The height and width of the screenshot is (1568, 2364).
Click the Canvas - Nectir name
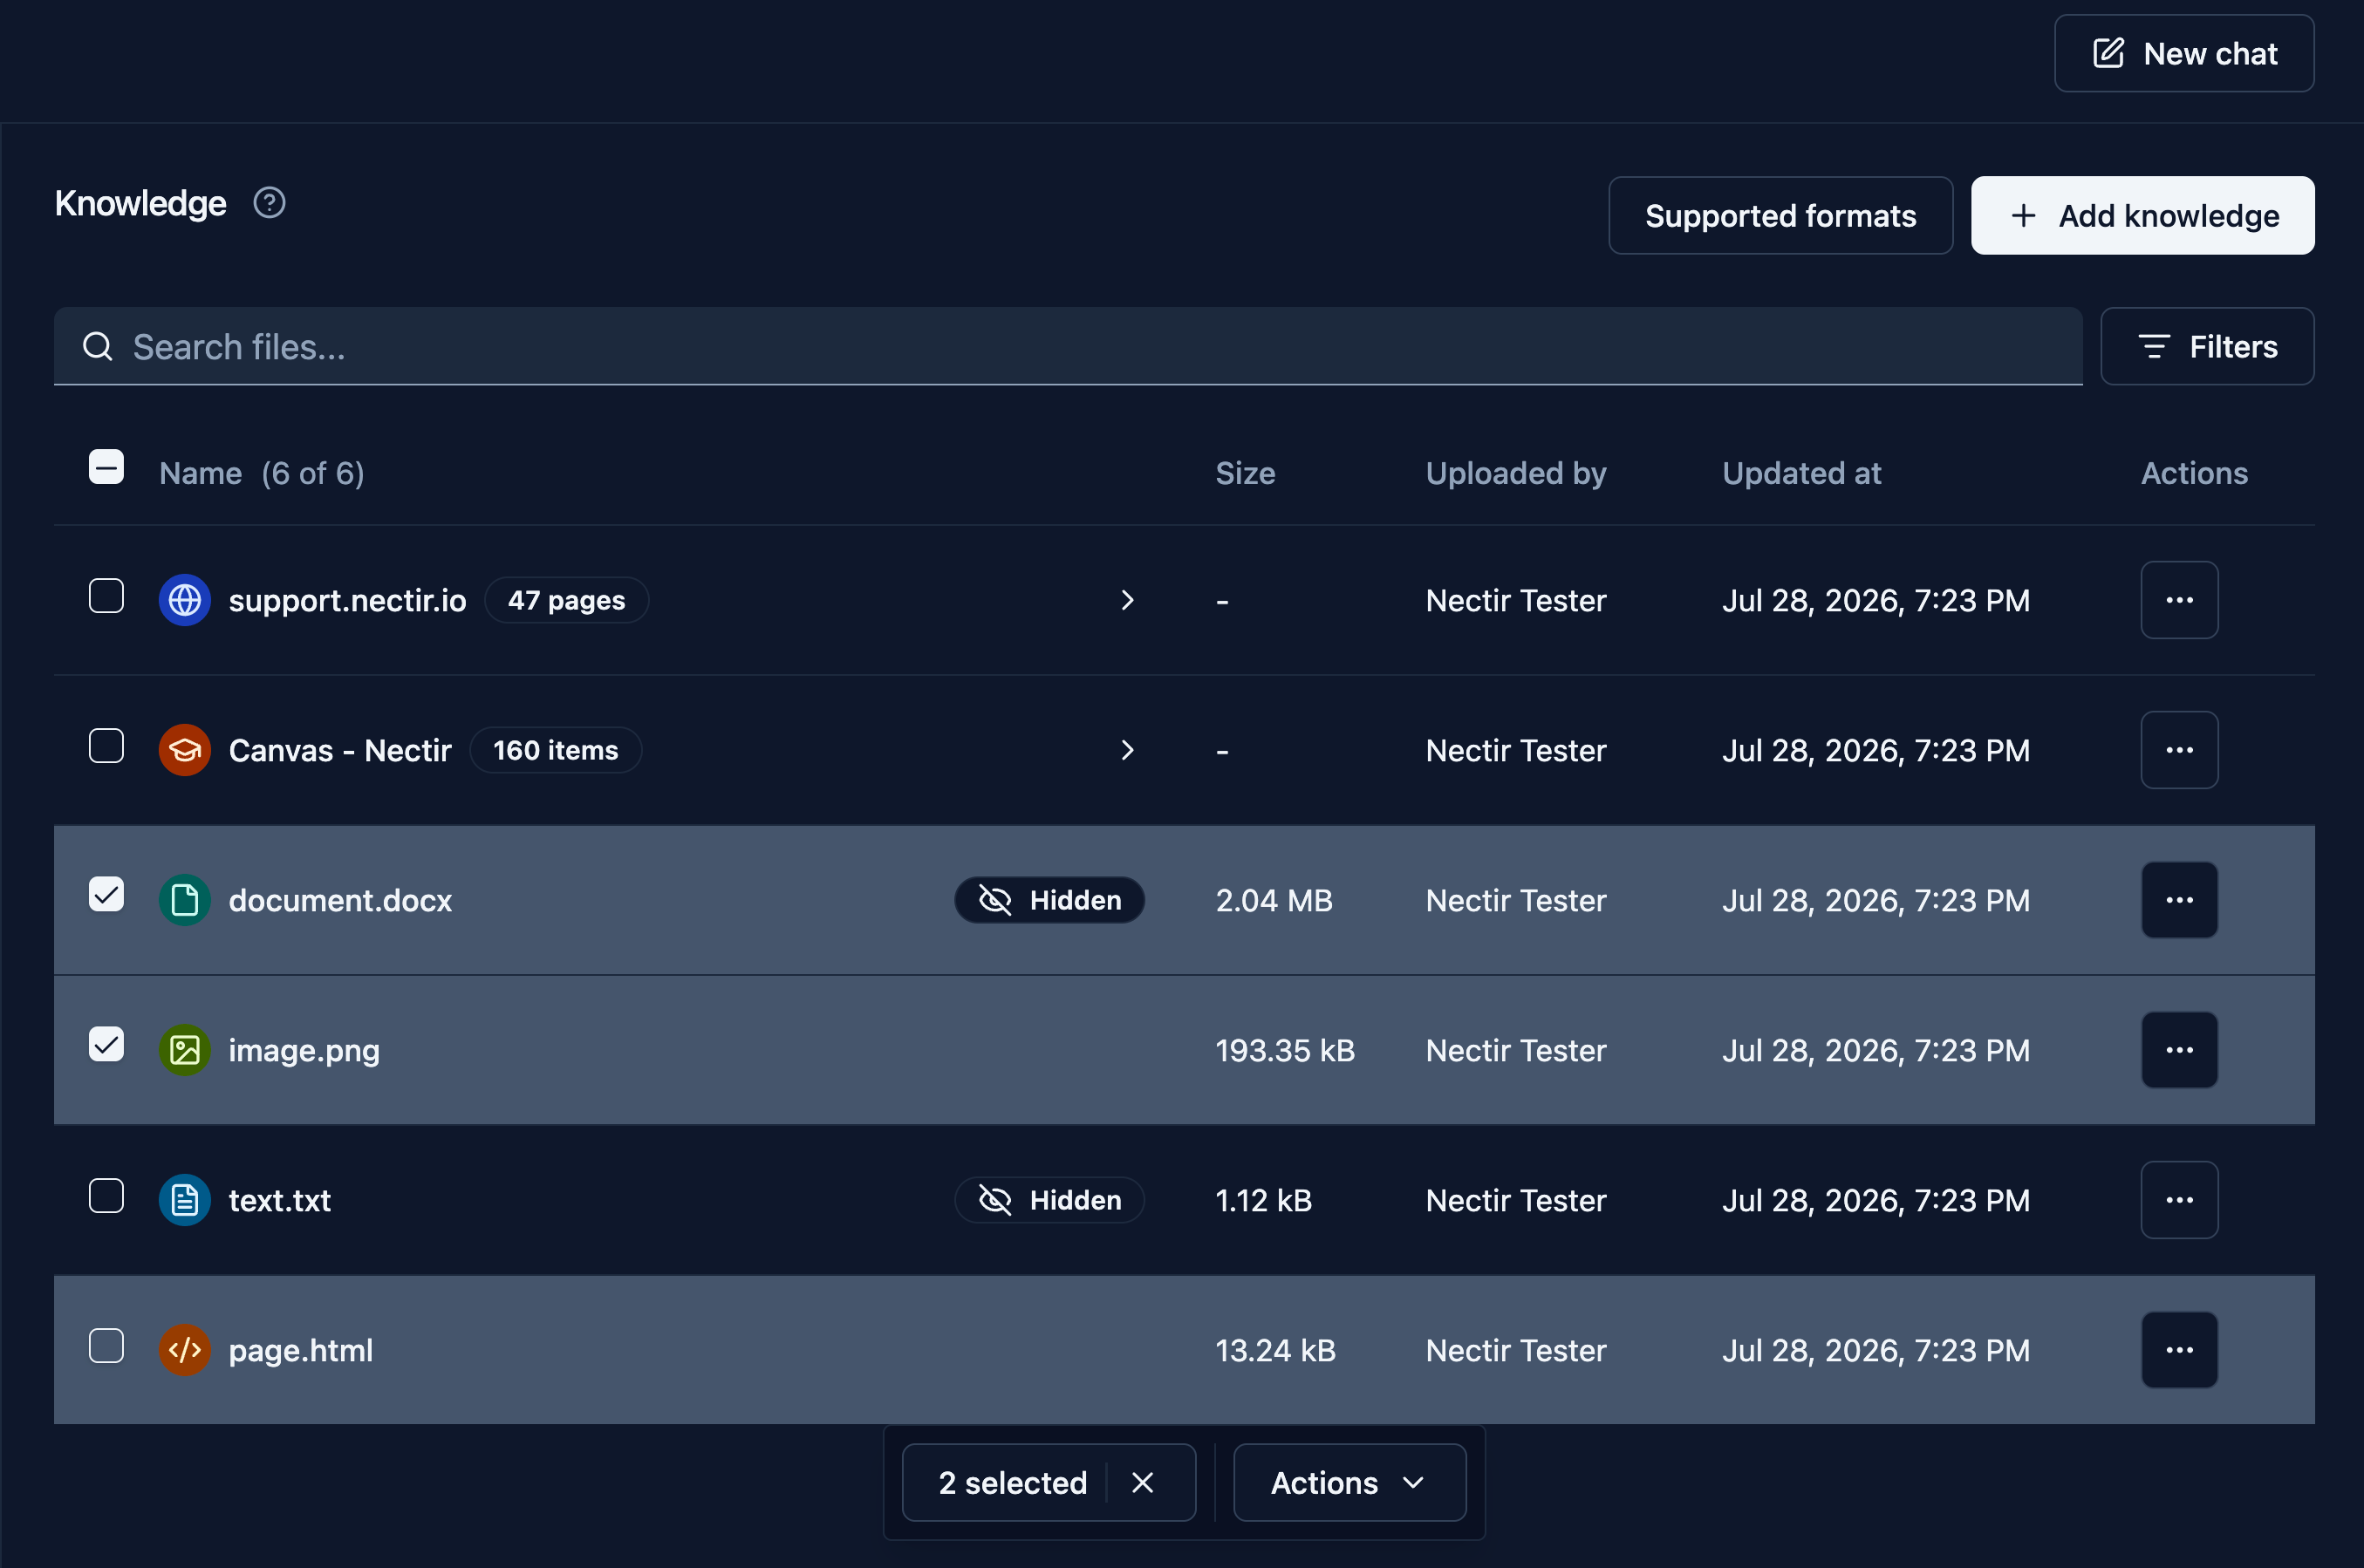pos(340,750)
